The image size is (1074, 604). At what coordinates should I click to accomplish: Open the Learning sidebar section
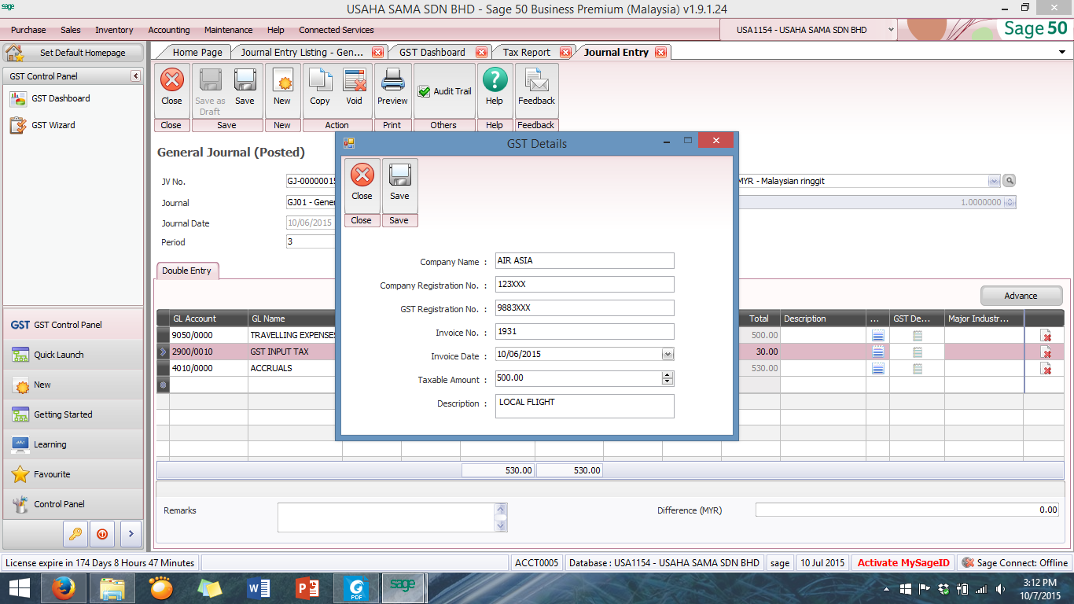tap(73, 444)
